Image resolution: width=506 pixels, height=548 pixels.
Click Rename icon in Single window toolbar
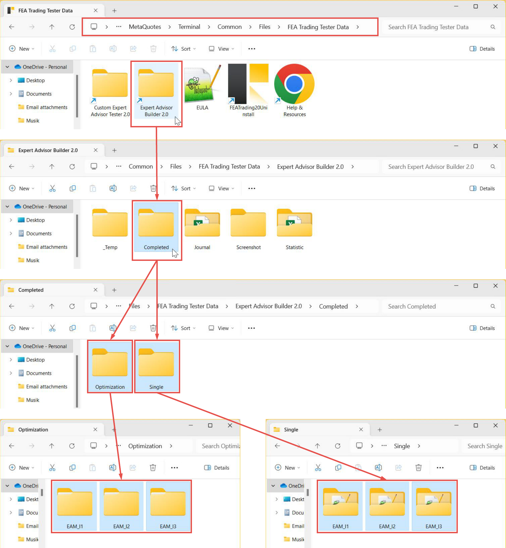click(x=378, y=467)
